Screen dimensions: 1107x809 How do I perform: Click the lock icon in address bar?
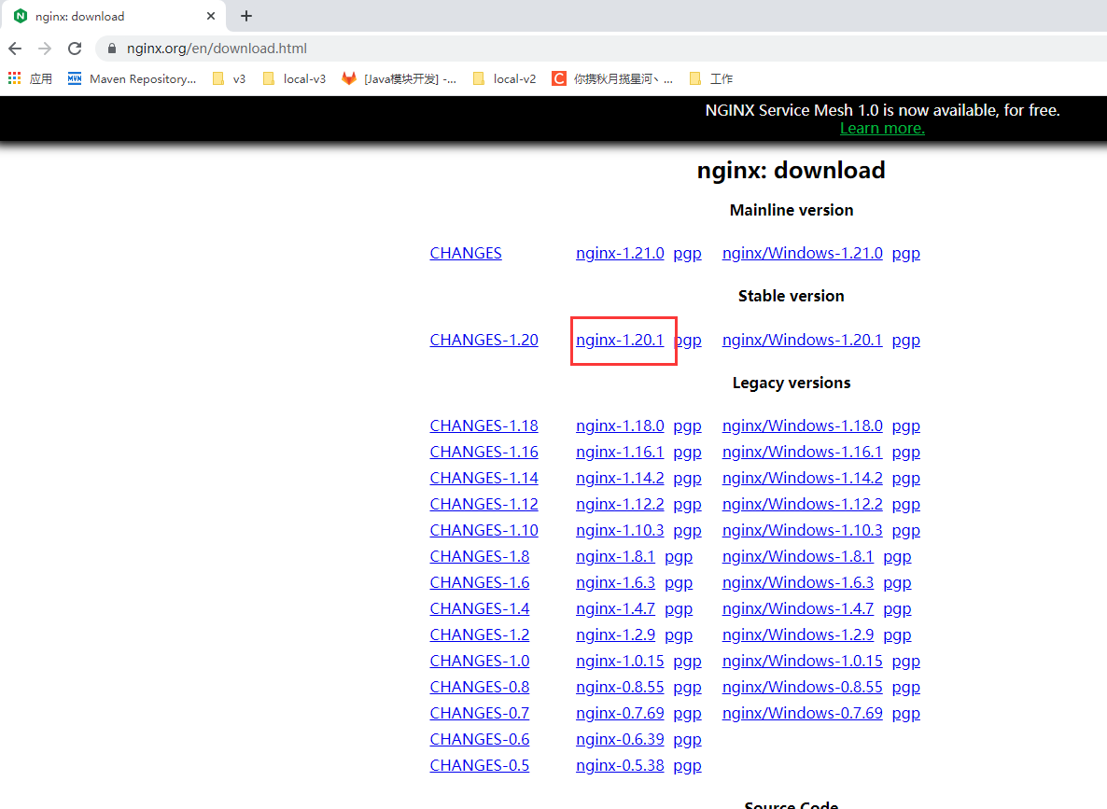(x=112, y=49)
